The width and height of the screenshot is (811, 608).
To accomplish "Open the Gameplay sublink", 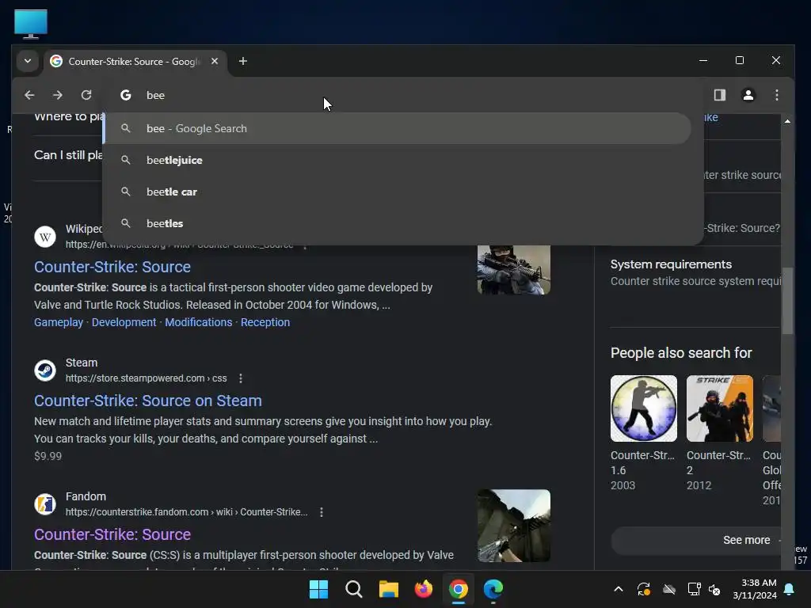I will click(x=59, y=322).
